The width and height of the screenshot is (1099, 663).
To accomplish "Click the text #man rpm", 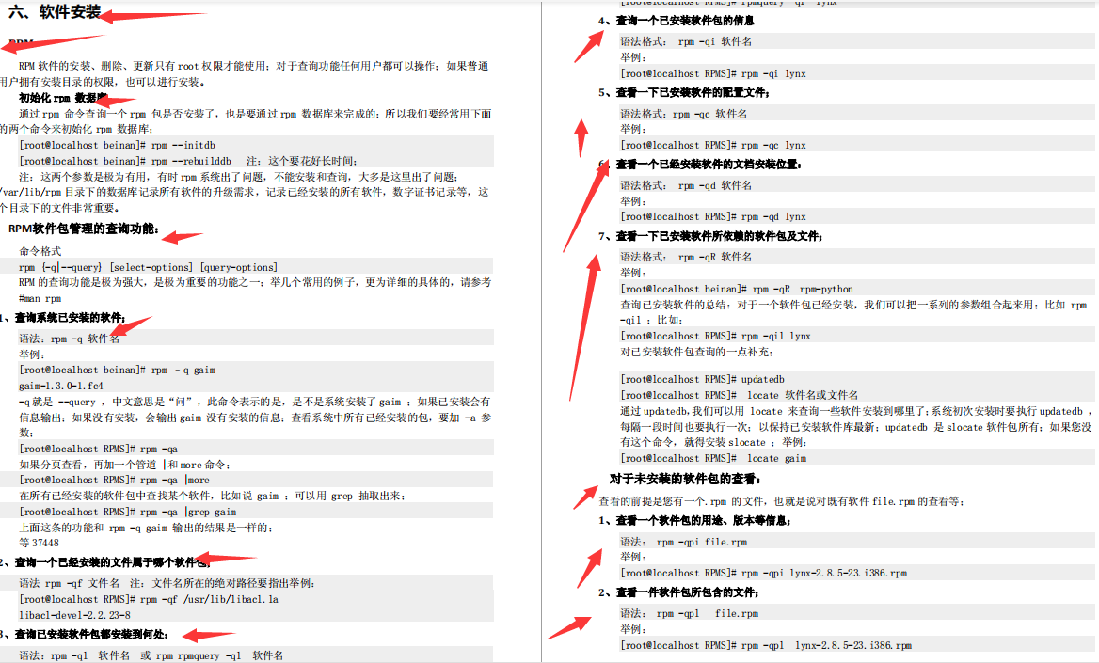I will (40, 298).
